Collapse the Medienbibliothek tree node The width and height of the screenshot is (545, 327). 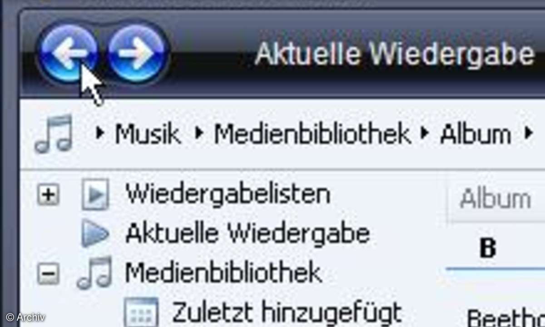pos(48,274)
